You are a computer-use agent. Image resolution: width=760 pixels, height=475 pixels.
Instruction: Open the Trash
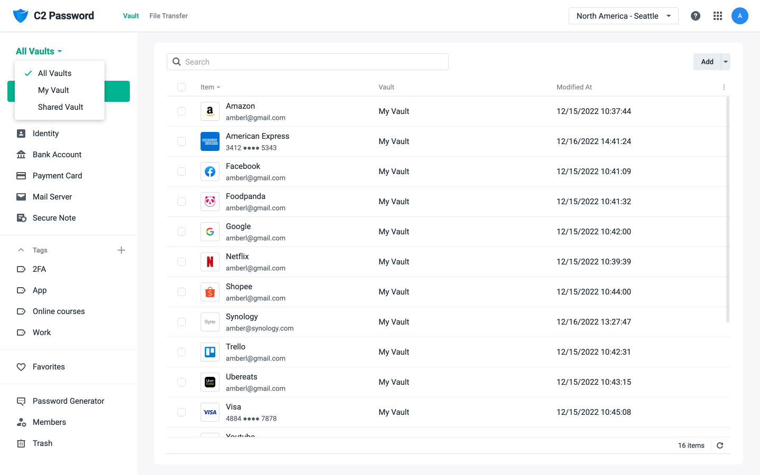pos(43,443)
